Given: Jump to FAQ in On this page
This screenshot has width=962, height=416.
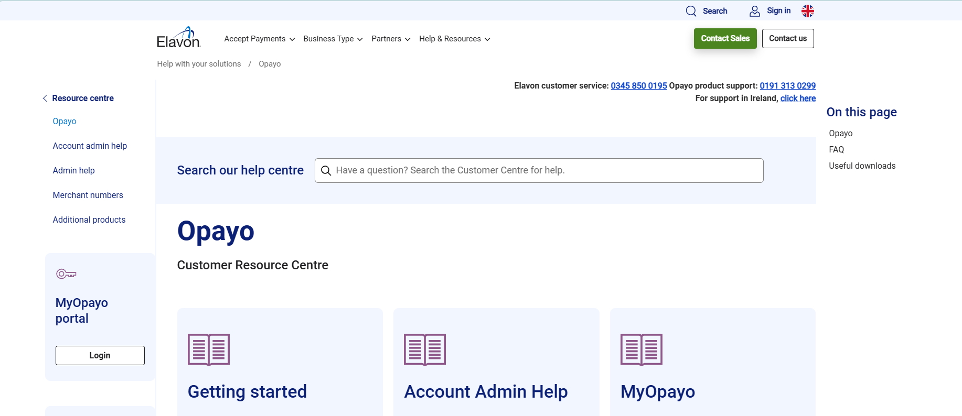Looking at the screenshot, I should (836, 150).
